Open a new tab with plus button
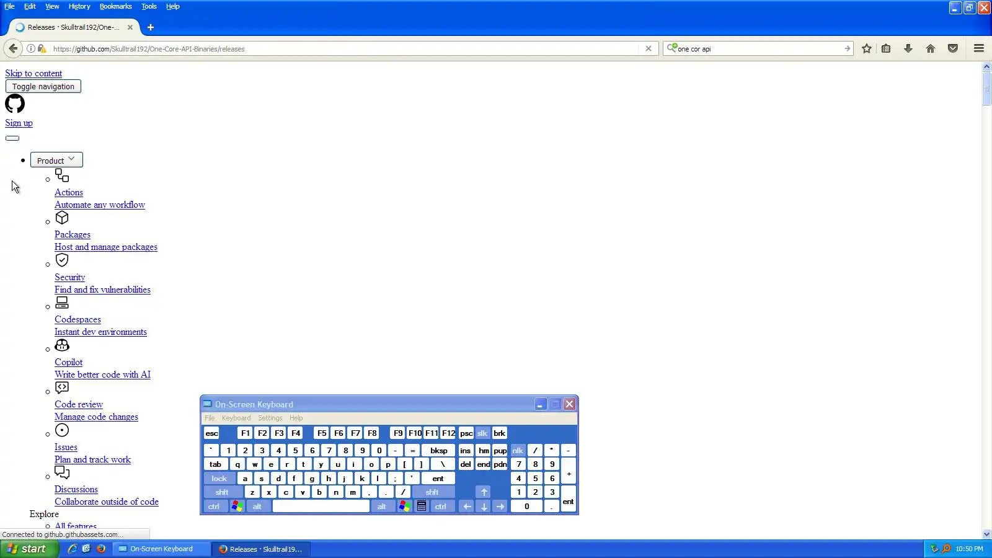 click(151, 27)
